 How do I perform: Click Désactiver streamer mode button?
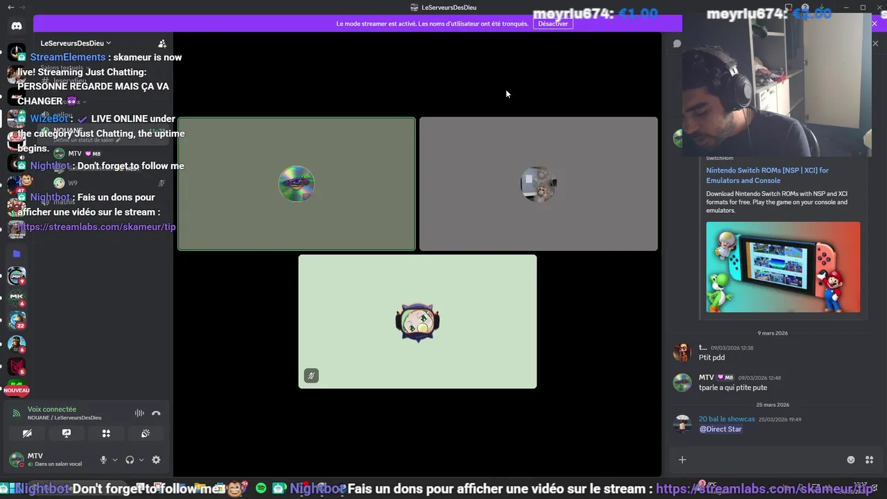pos(553,24)
